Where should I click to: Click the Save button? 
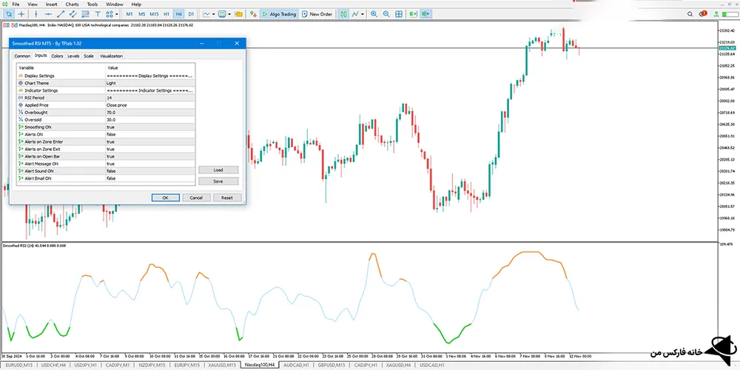coord(218,181)
